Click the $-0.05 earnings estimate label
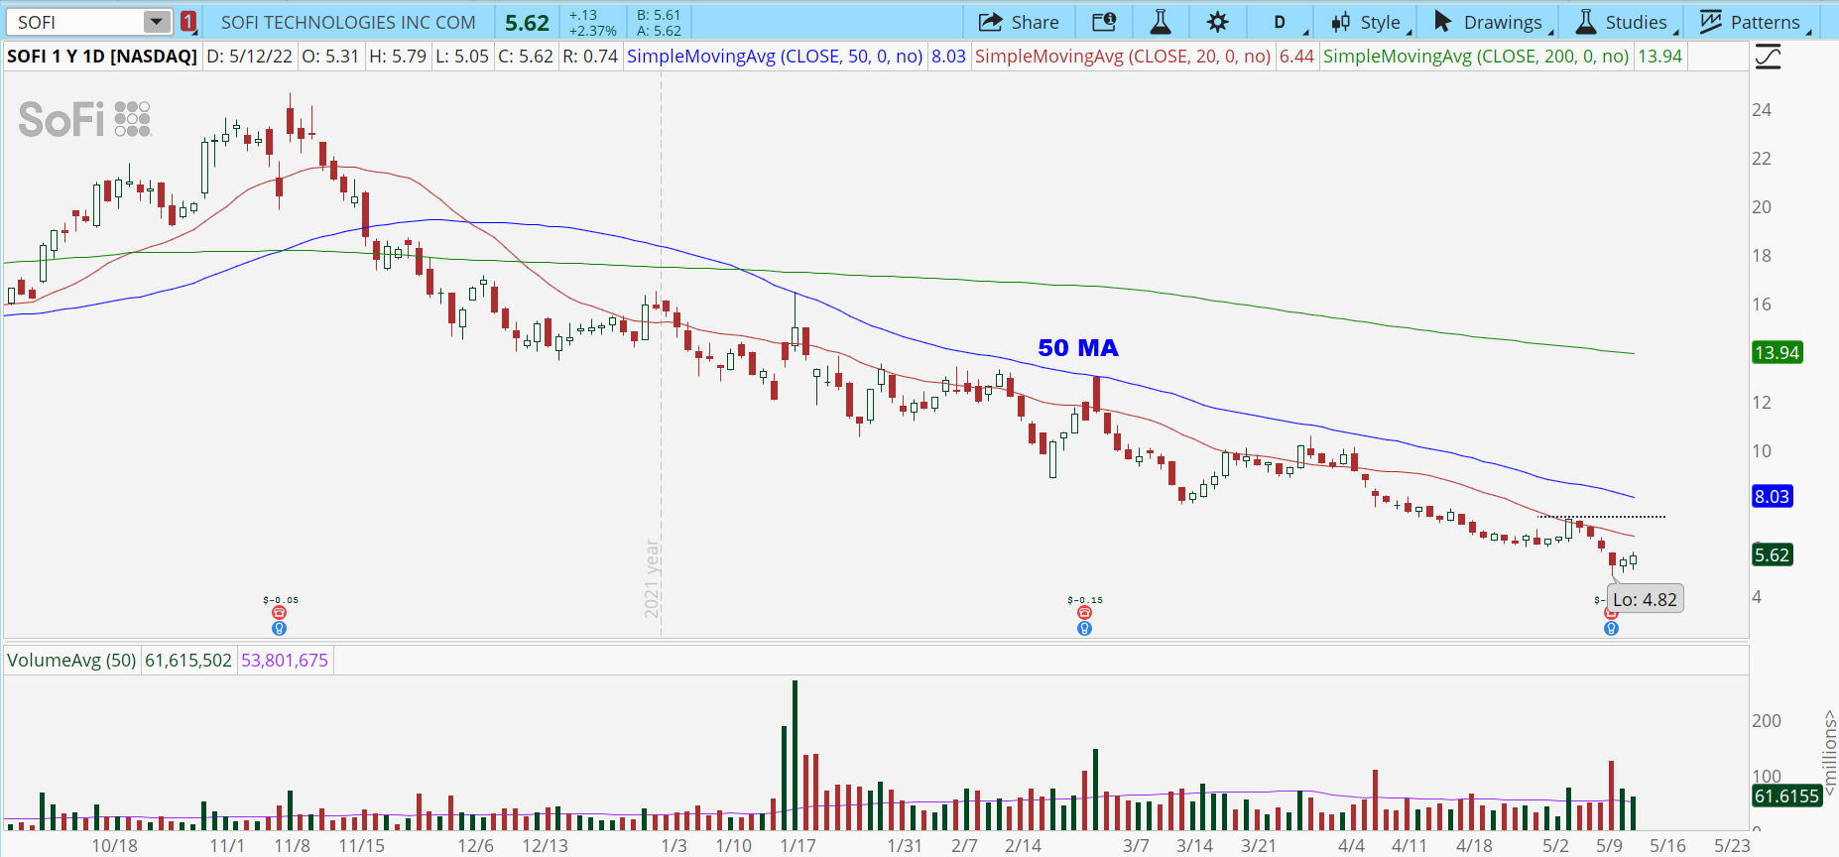The width and height of the screenshot is (1839, 857). (x=281, y=600)
